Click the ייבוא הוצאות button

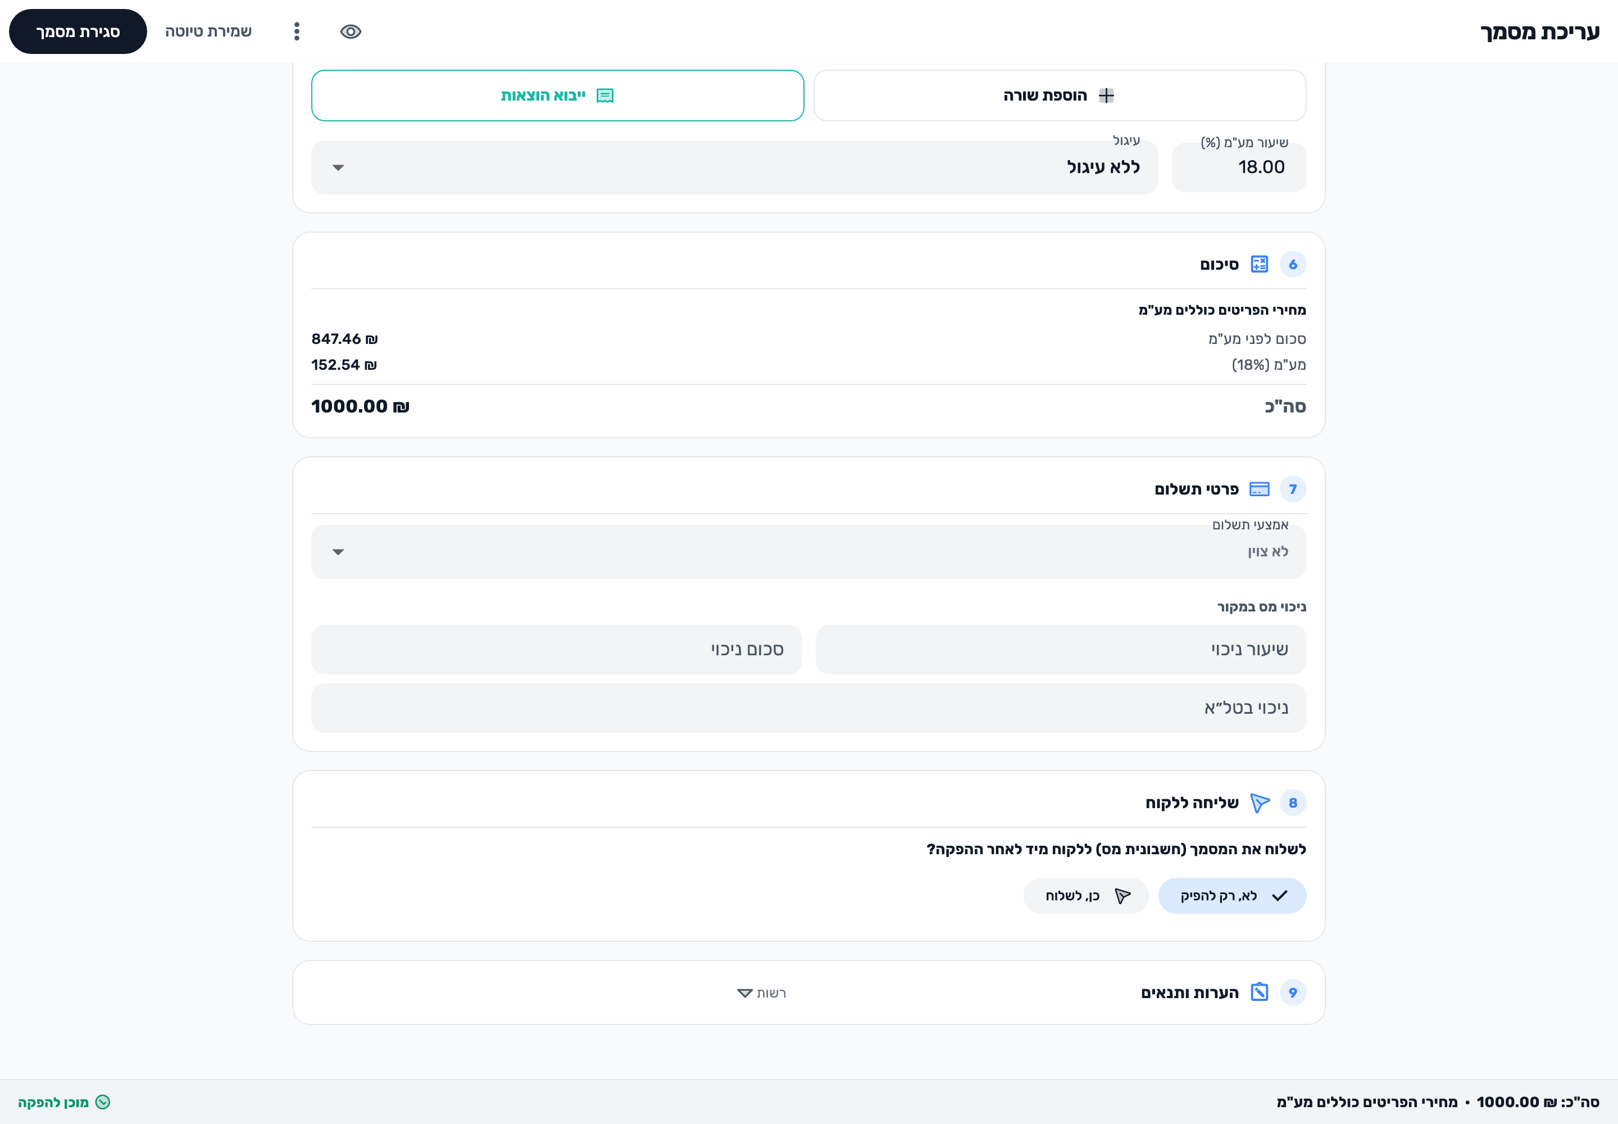(558, 95)
